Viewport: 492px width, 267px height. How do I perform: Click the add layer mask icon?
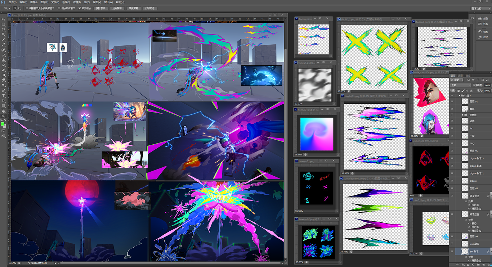click(468, 265)
